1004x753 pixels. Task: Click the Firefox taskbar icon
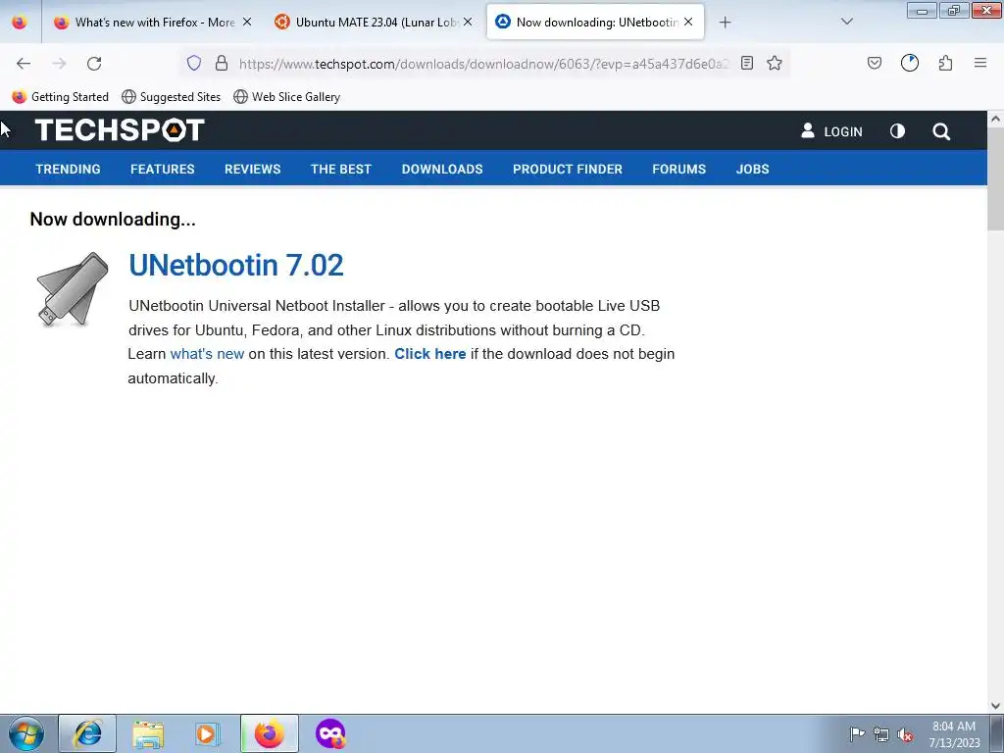pos(269,733)
